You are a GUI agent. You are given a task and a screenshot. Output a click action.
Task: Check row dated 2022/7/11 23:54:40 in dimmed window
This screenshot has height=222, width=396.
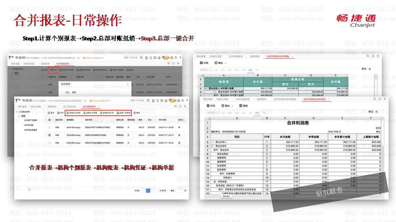(43, 84)
